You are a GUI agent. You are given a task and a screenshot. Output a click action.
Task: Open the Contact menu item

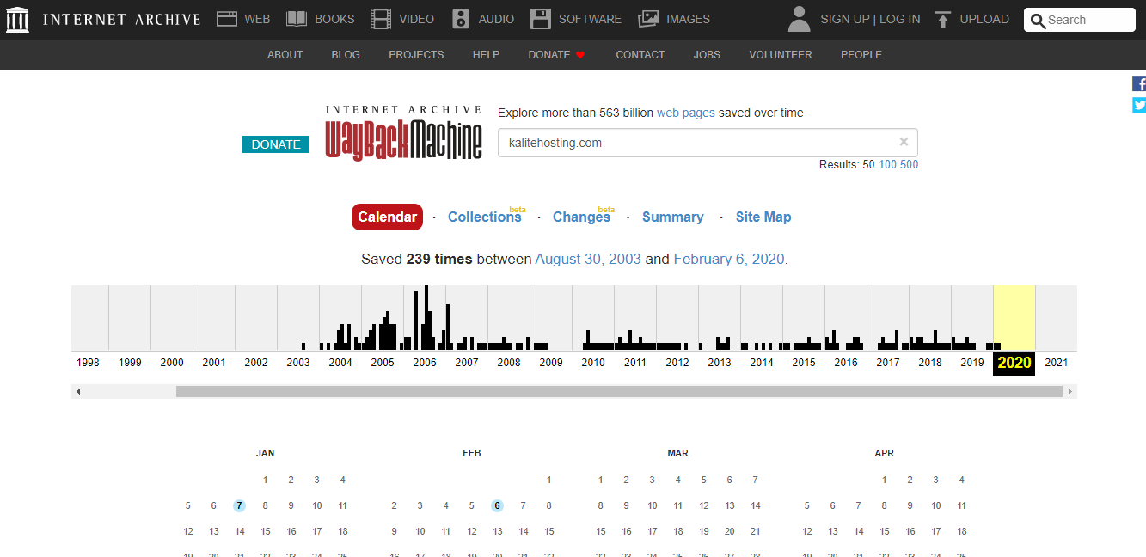640,54
